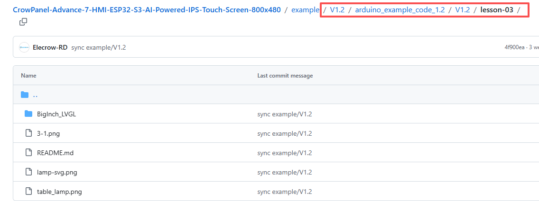Click the lamp-svg.png file icon
539x201 pixels.
coord(28,172)
